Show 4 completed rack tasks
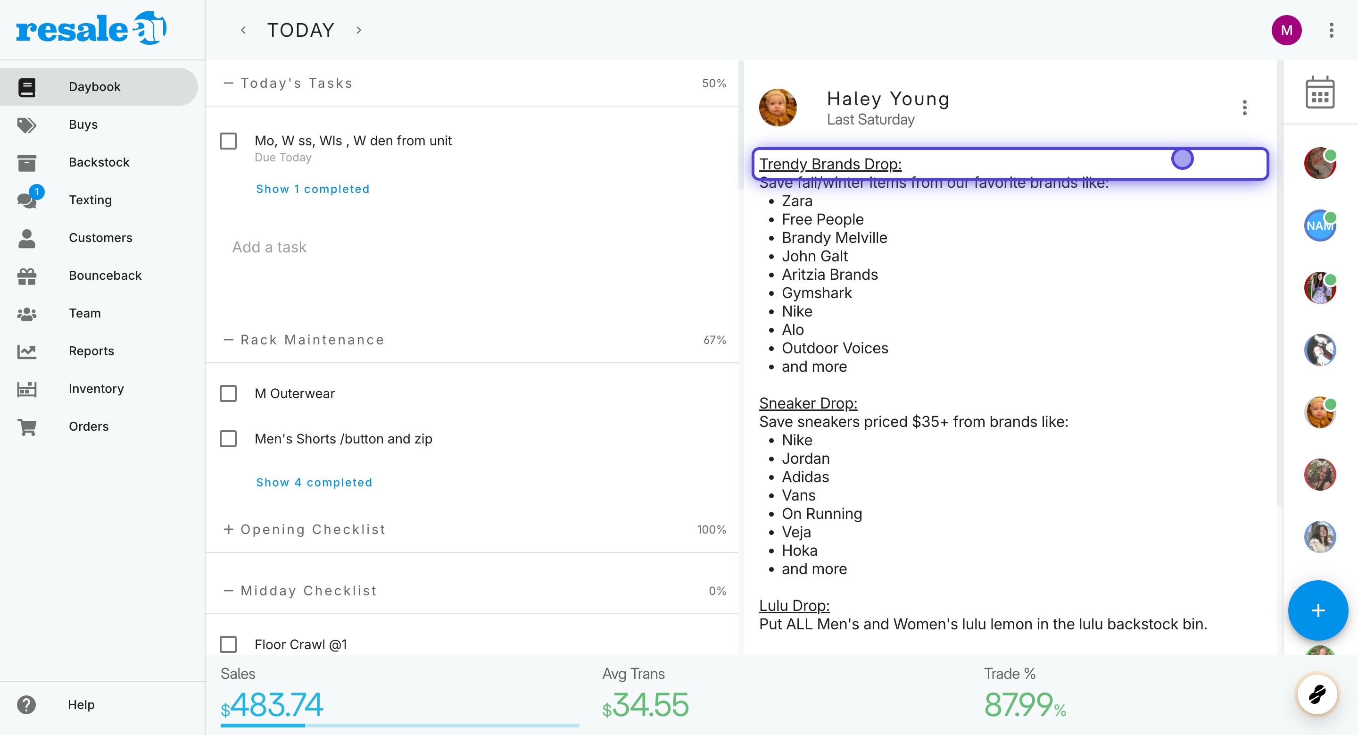 314,483
